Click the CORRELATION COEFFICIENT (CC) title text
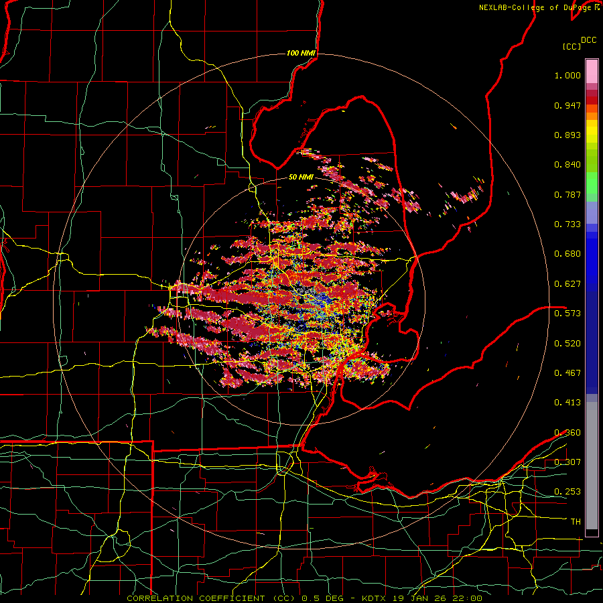The width and height of the screenshot is (603, 603). coord(210,598)
